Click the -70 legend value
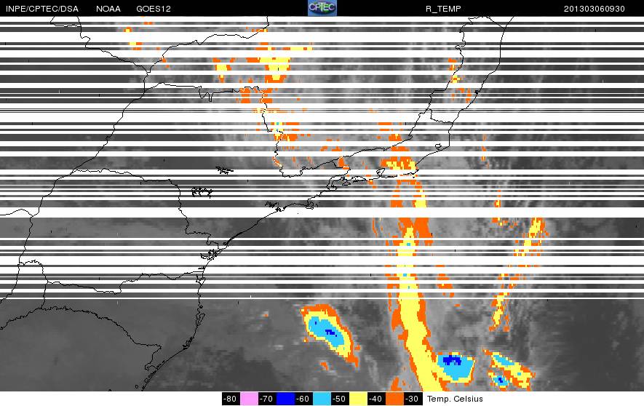 pyautogui.click(x=267, y=399)
